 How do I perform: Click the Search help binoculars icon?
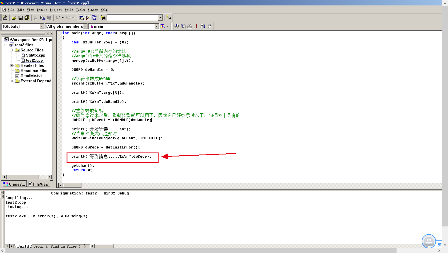click(169, 18)
